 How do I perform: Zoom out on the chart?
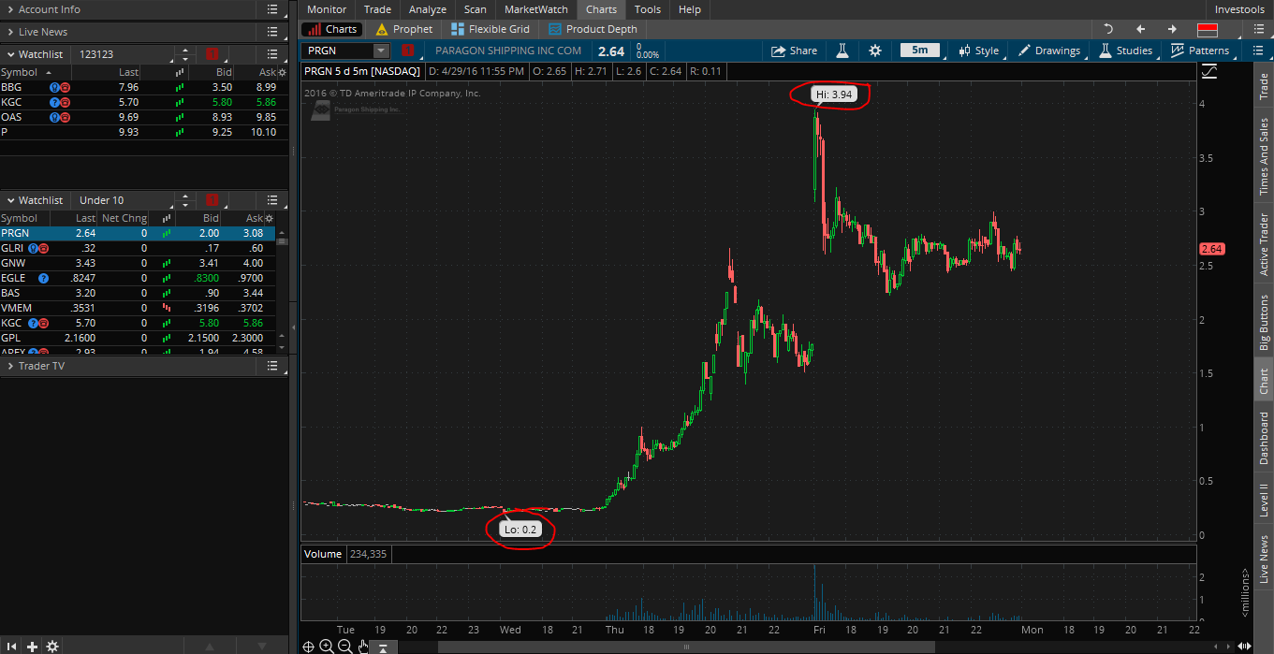344,647
